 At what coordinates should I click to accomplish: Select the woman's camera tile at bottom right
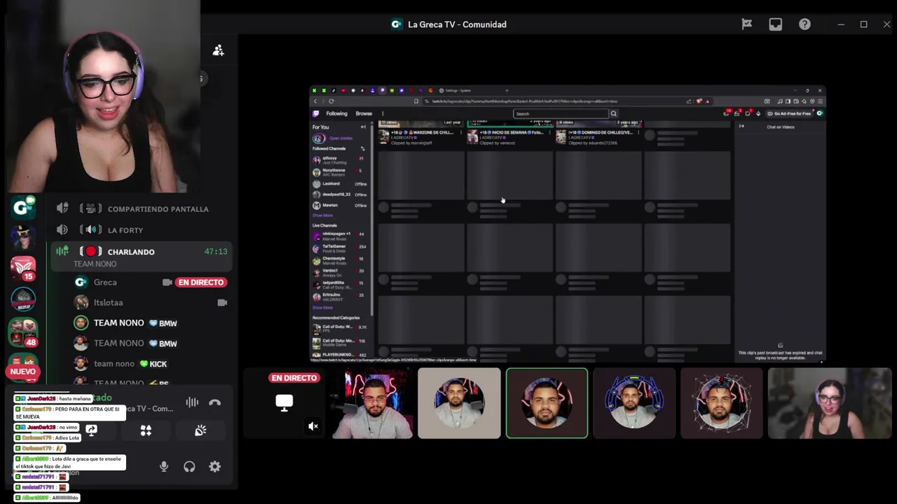click(x=829, y=403)
